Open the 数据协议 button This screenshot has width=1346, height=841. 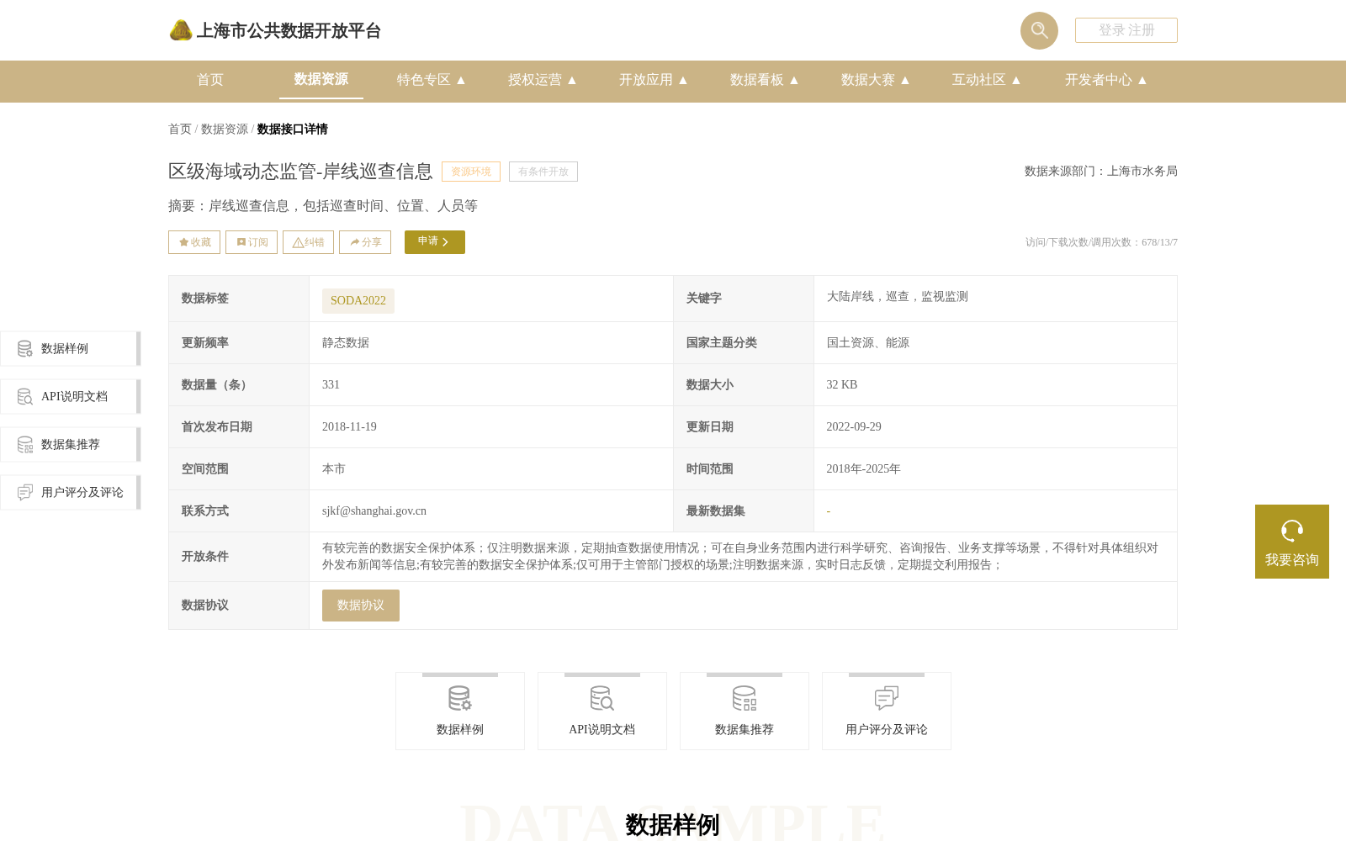pos(361,606)
